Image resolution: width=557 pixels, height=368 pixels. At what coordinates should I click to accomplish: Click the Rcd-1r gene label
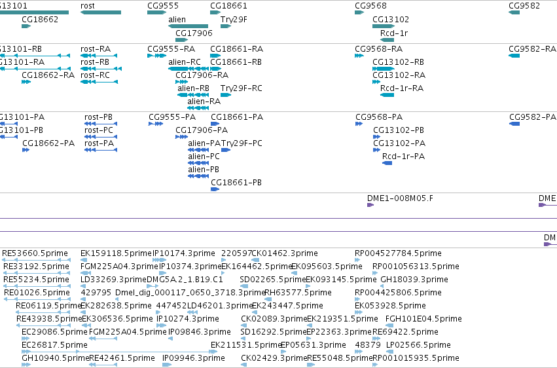(x=394, y=33)
